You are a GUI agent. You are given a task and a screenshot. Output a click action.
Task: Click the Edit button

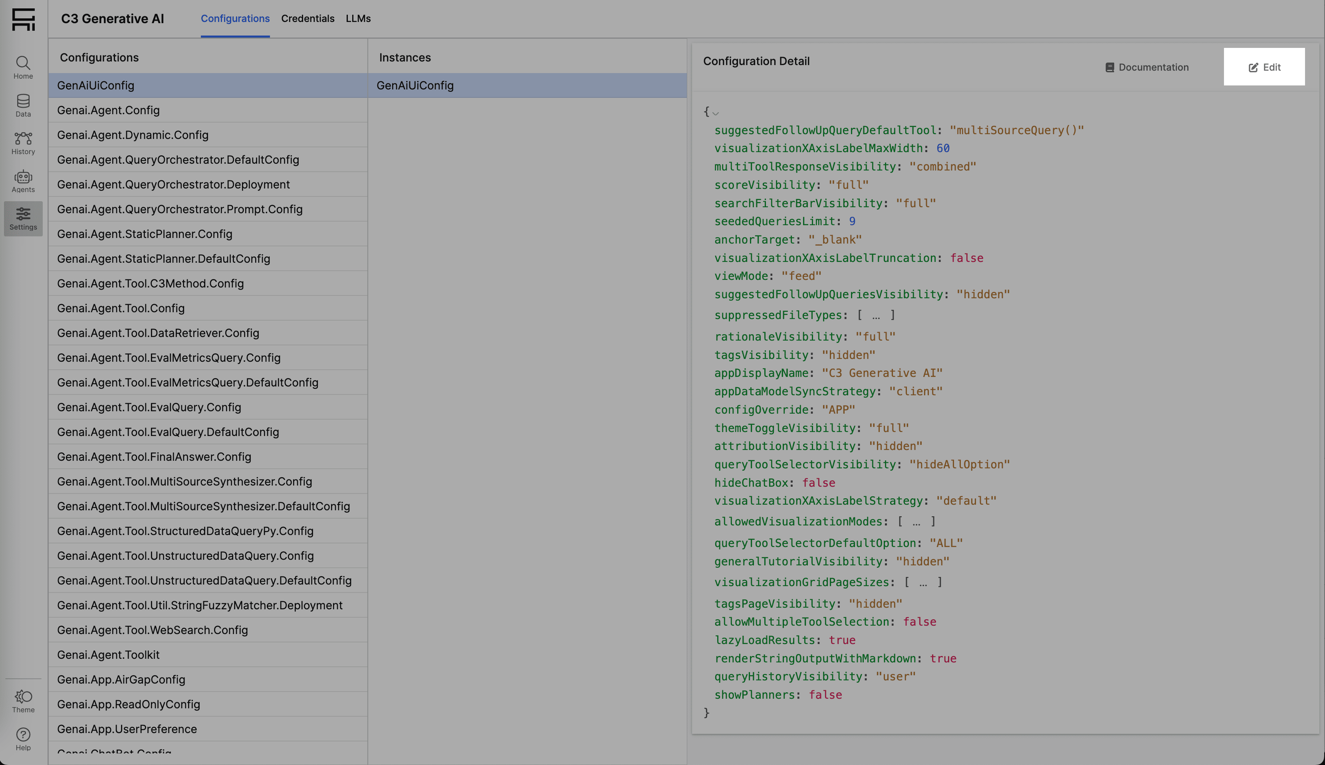pos(1264,67)
